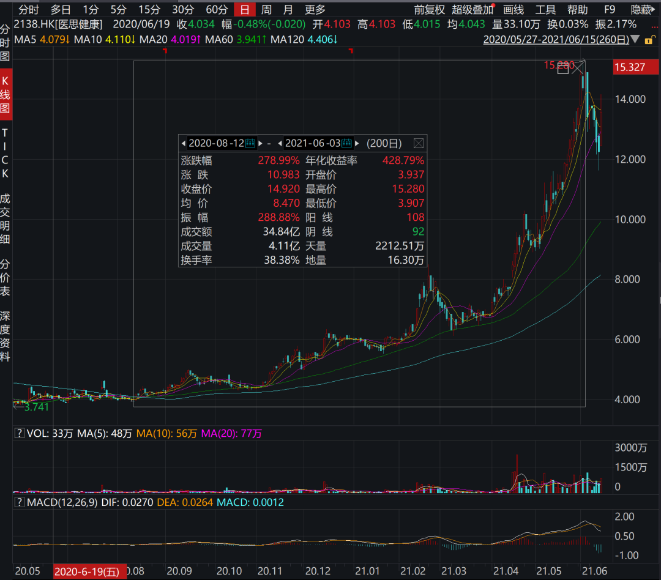This screenshot has height=580, width=661.
Task: Click the 3.741 low price label
Action: click(36, 407)
